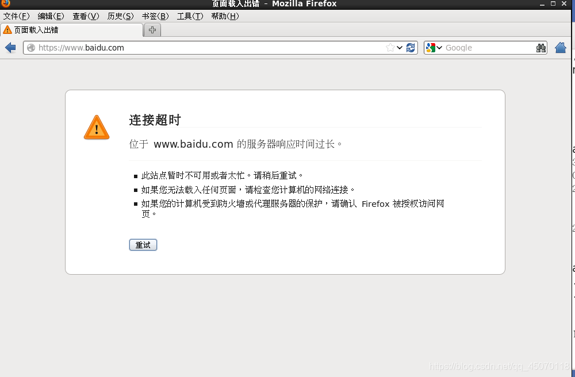This screenshot has height=377, width=575.
Task: Start search with the binoculars icon
Action: [541, 48]
